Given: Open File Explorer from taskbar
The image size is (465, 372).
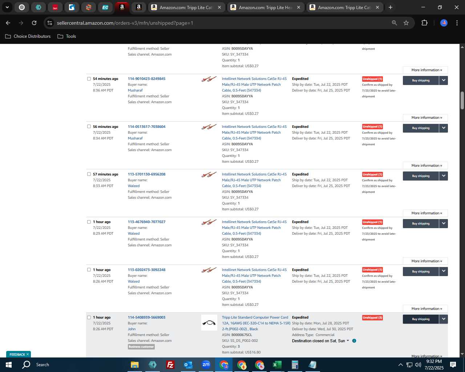Looking at the screenshot, I should [x=135, y=365].
